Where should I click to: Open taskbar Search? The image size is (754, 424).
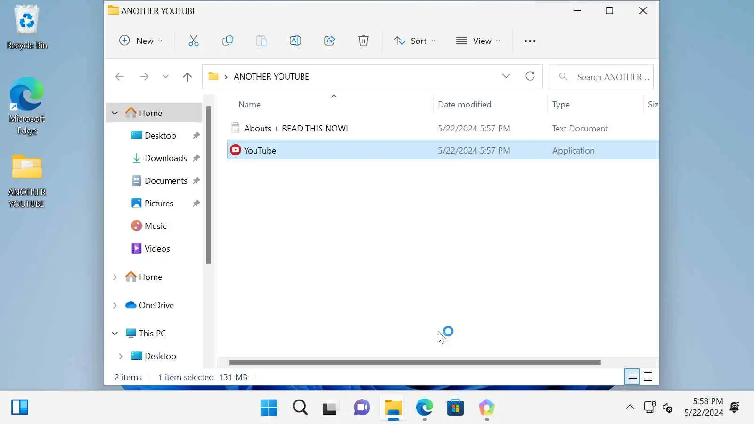click(300, 408)
